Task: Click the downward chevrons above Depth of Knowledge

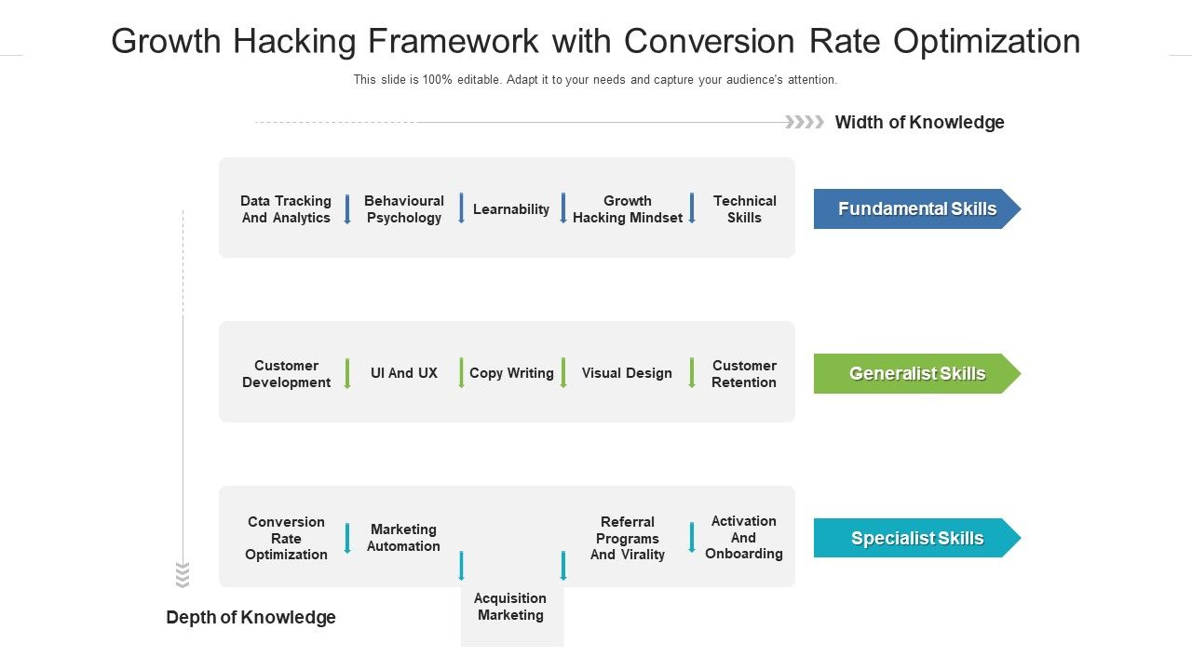Action: coord(183,575)
